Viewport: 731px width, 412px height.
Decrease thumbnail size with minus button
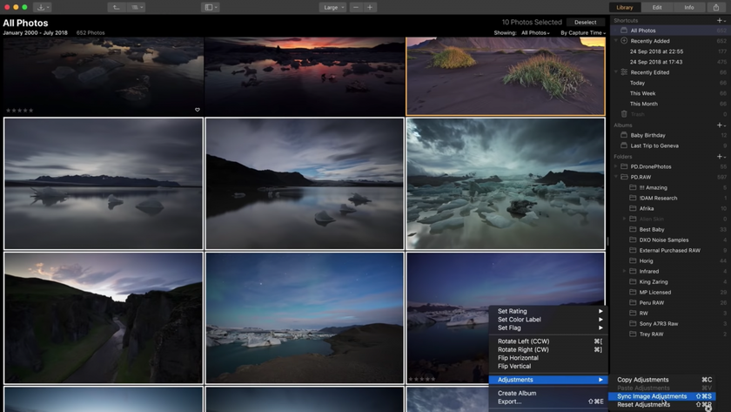(x=356, y=7)
